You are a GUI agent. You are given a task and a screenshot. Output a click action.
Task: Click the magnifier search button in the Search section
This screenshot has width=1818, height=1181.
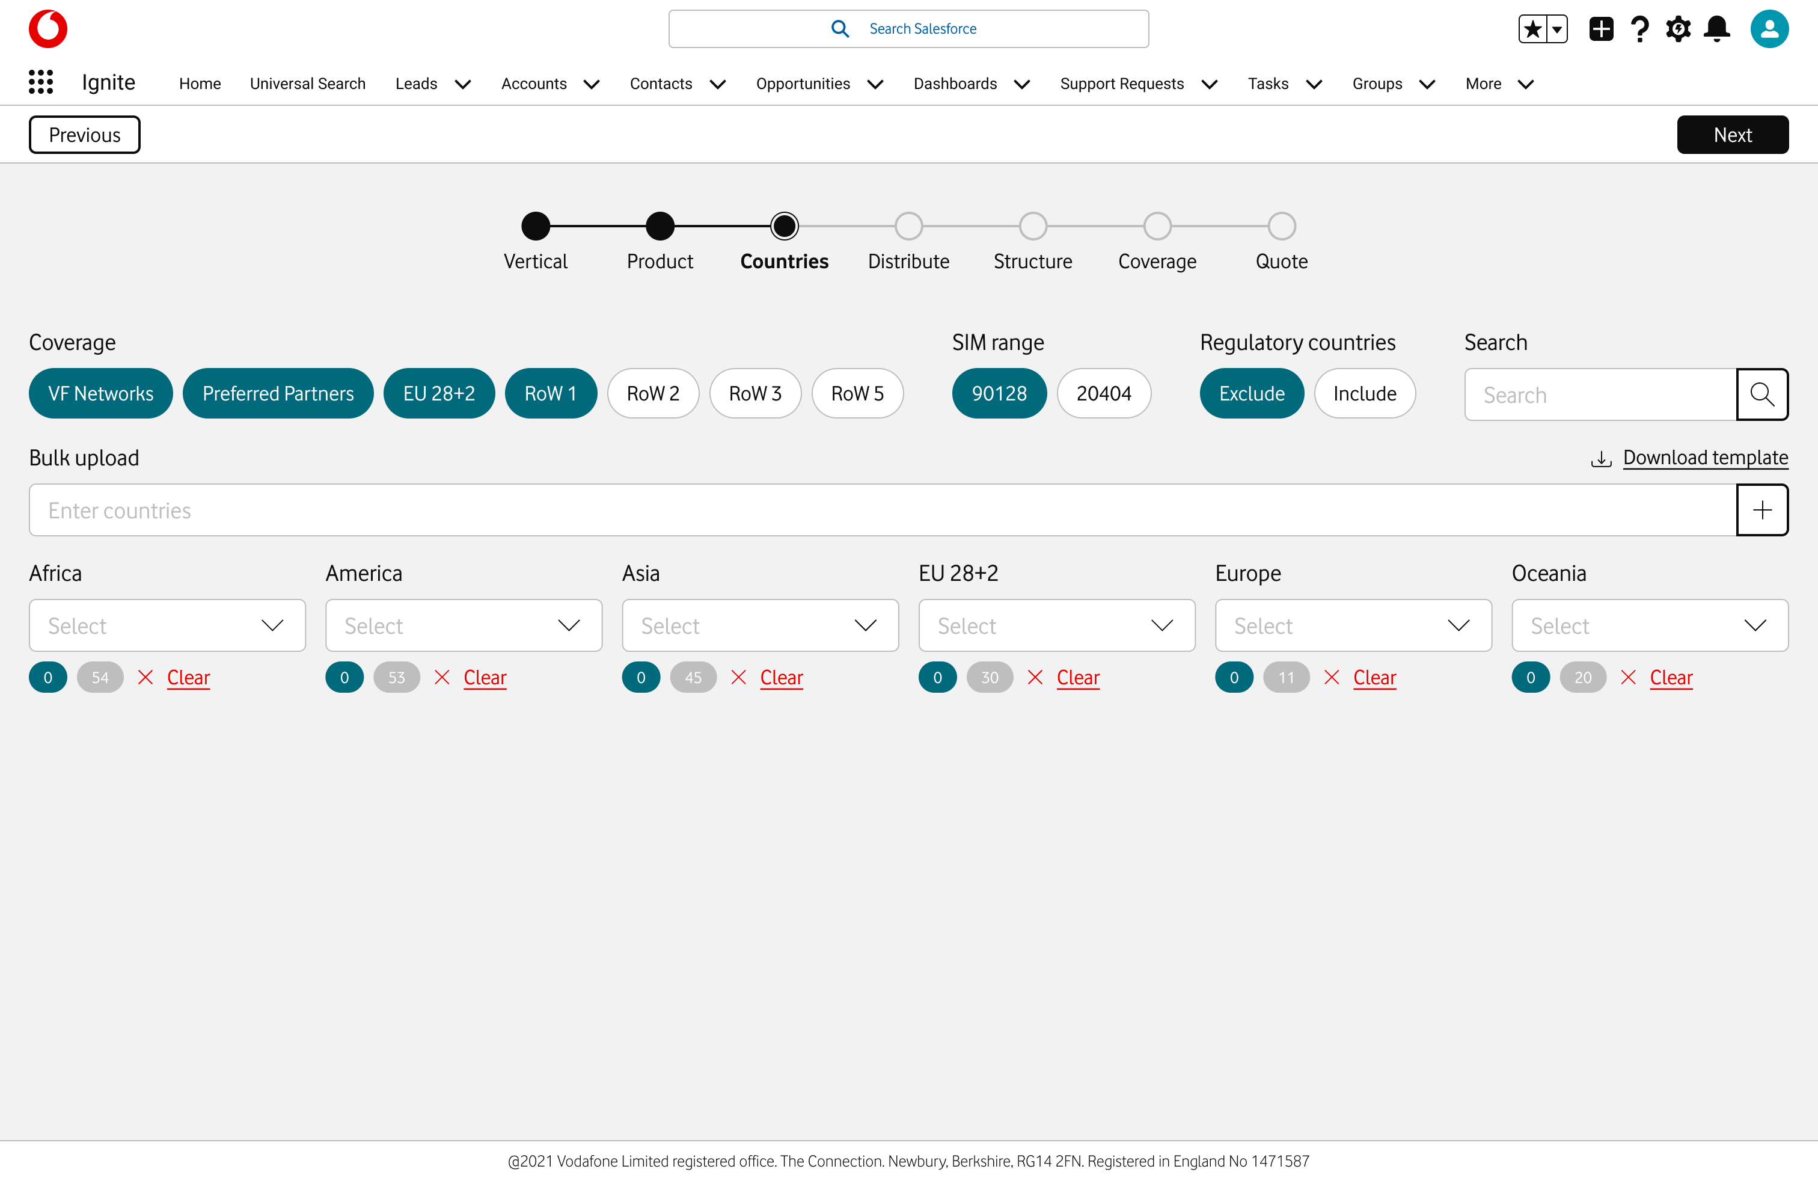pyautogui.click(x=1761, y=394)
